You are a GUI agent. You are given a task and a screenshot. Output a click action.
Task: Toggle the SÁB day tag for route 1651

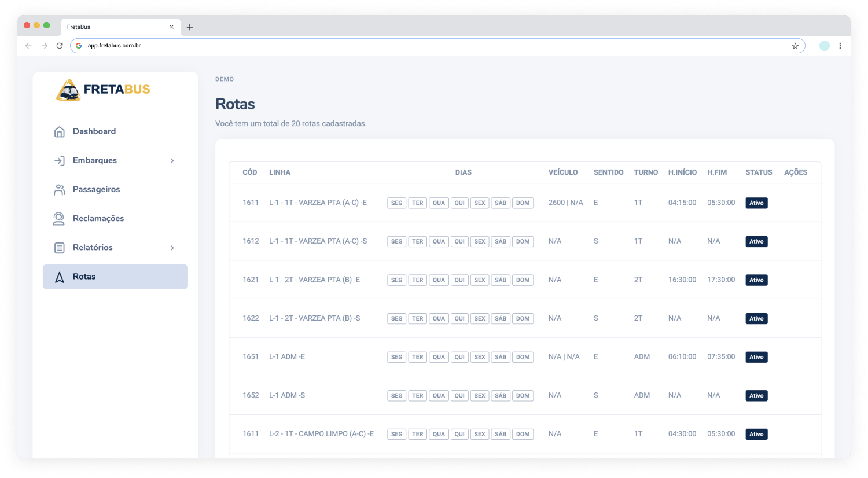click(x=501, y=358)
